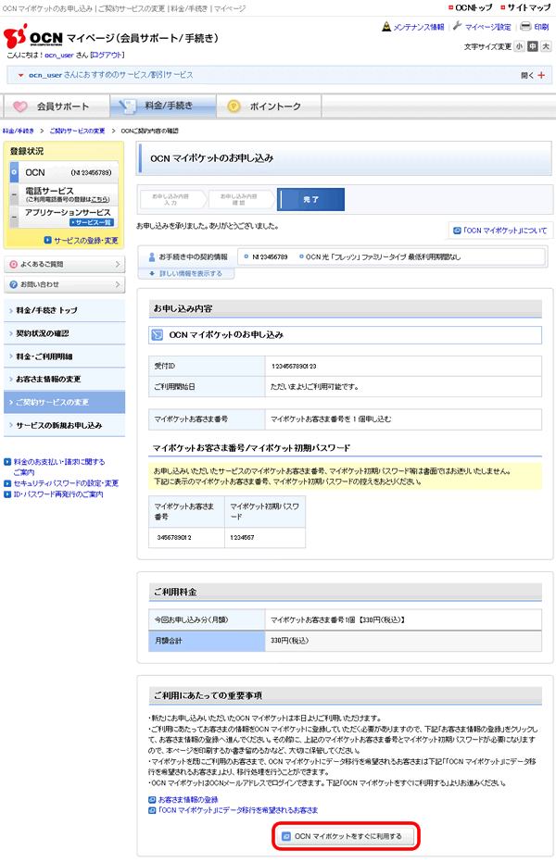Image resolution: width=556 pixels, height=862 pixels.
Task: Open the サイトマップ link
Action: [525, 7]
